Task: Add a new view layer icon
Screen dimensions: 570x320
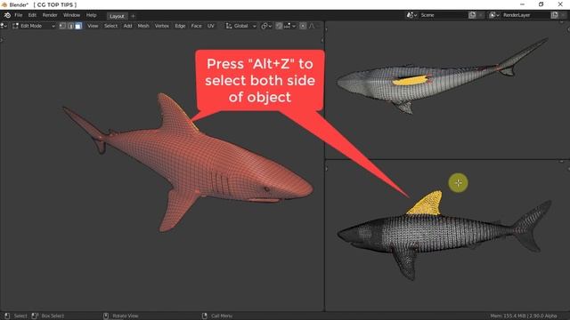Action: coord(554,15)
